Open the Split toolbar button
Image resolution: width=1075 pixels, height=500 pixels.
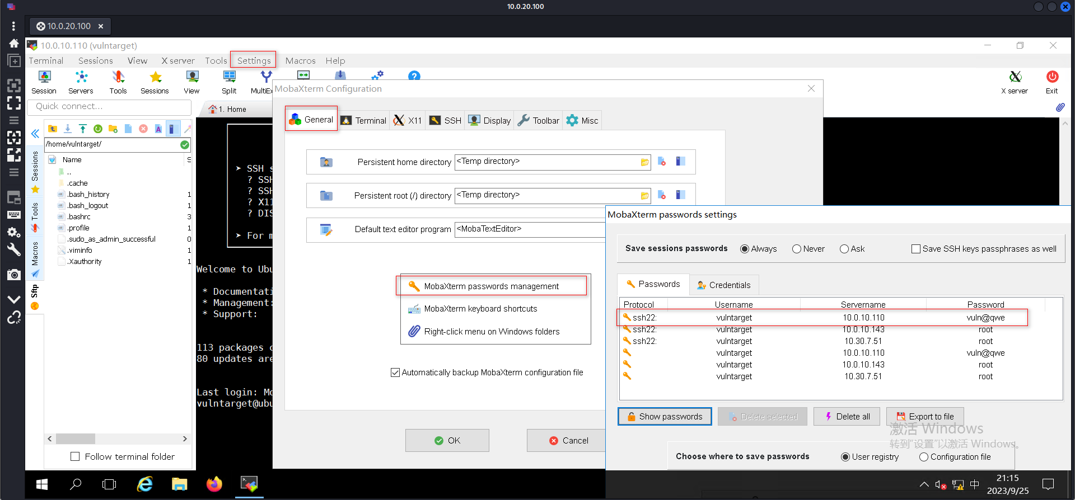pyautogui.click(x=229, y=82)
